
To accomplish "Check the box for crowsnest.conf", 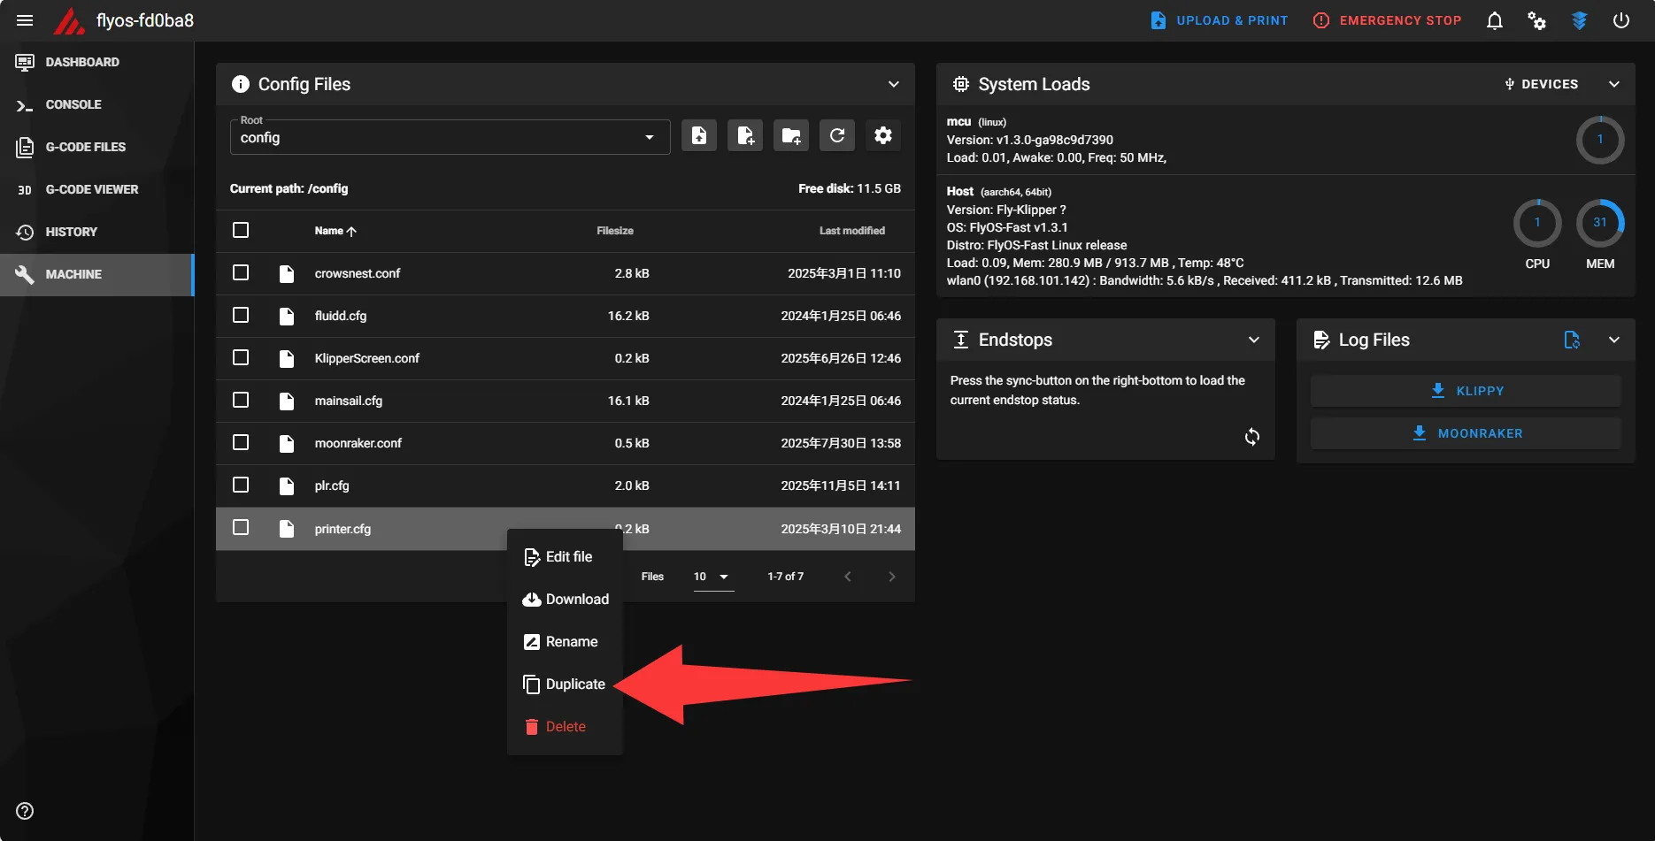I will pos(241,272).
